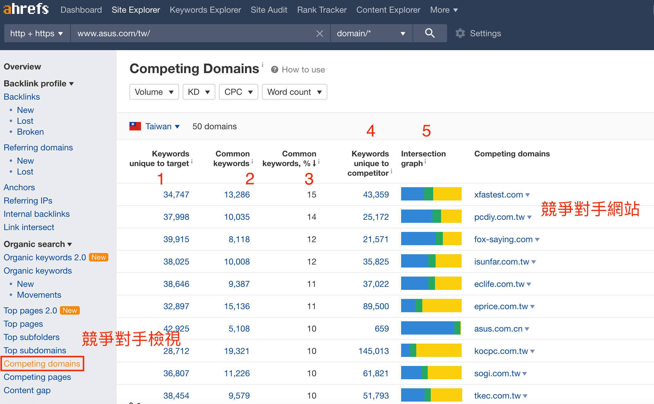Open Top subdomains in sidebar
Viewport: 654px width, 404px height.
click(x=35, y=350)
